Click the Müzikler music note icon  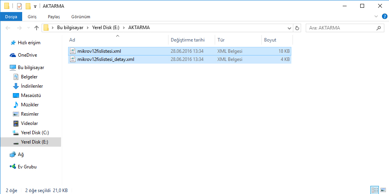click(x=16, y=105)
